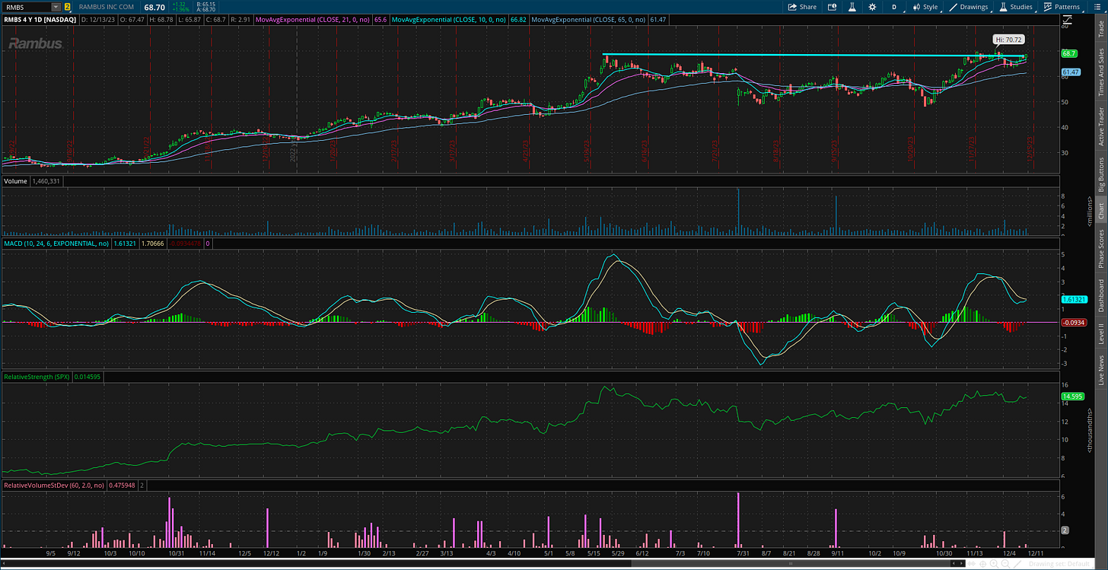Open the Drawings dropdown menu

[x=968, y=7]
